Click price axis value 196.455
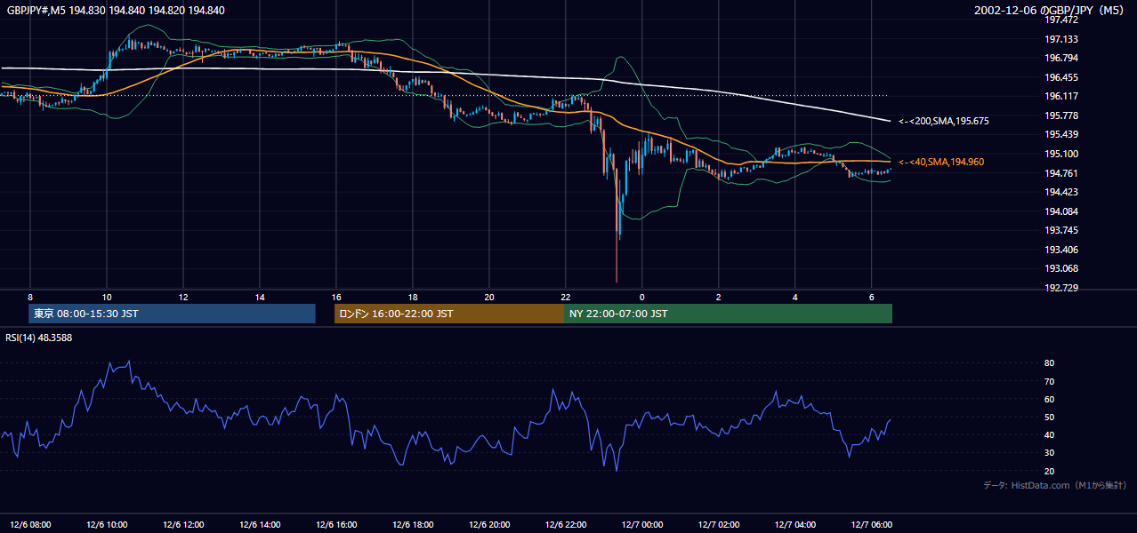 click(1061, 77)
